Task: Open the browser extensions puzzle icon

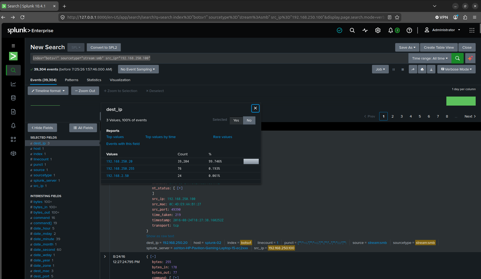Action: click(465, 17)
